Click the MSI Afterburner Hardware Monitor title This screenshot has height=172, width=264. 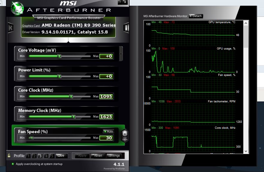pos(165,16)
